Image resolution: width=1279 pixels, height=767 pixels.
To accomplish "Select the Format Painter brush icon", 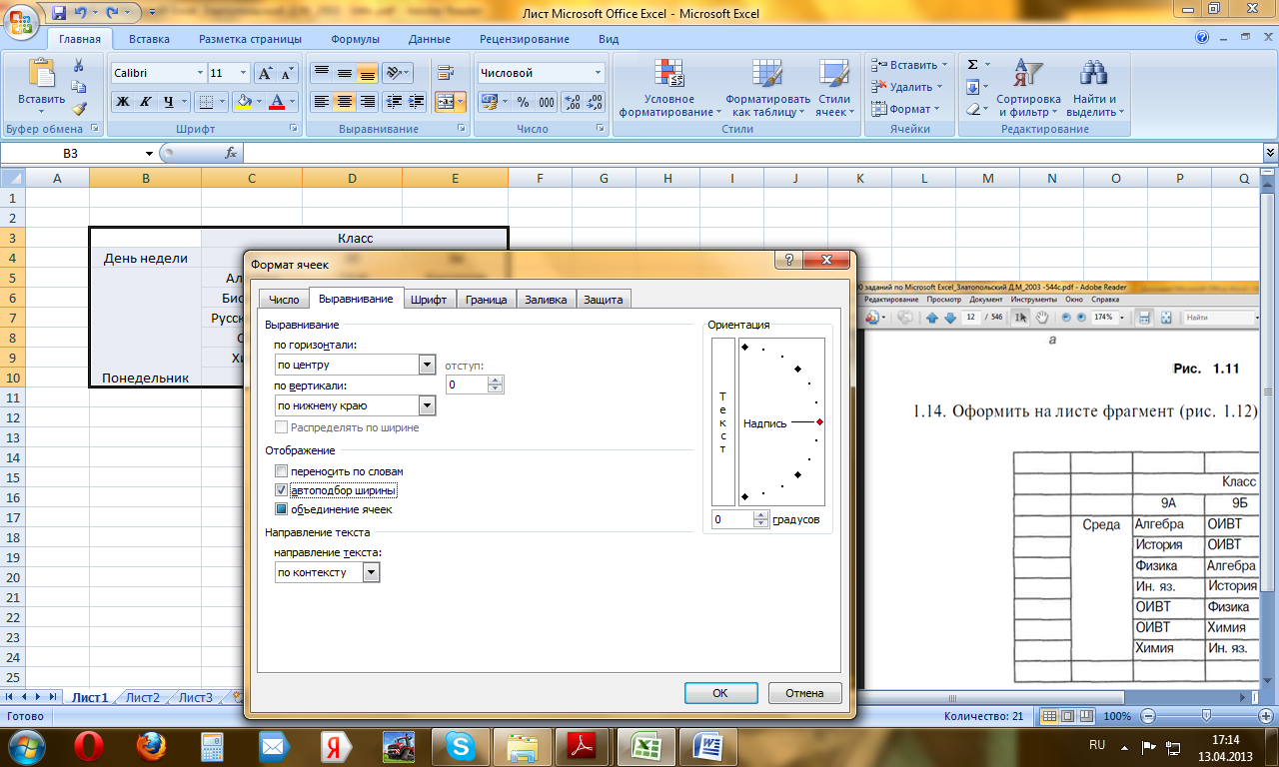I will 79,109.
